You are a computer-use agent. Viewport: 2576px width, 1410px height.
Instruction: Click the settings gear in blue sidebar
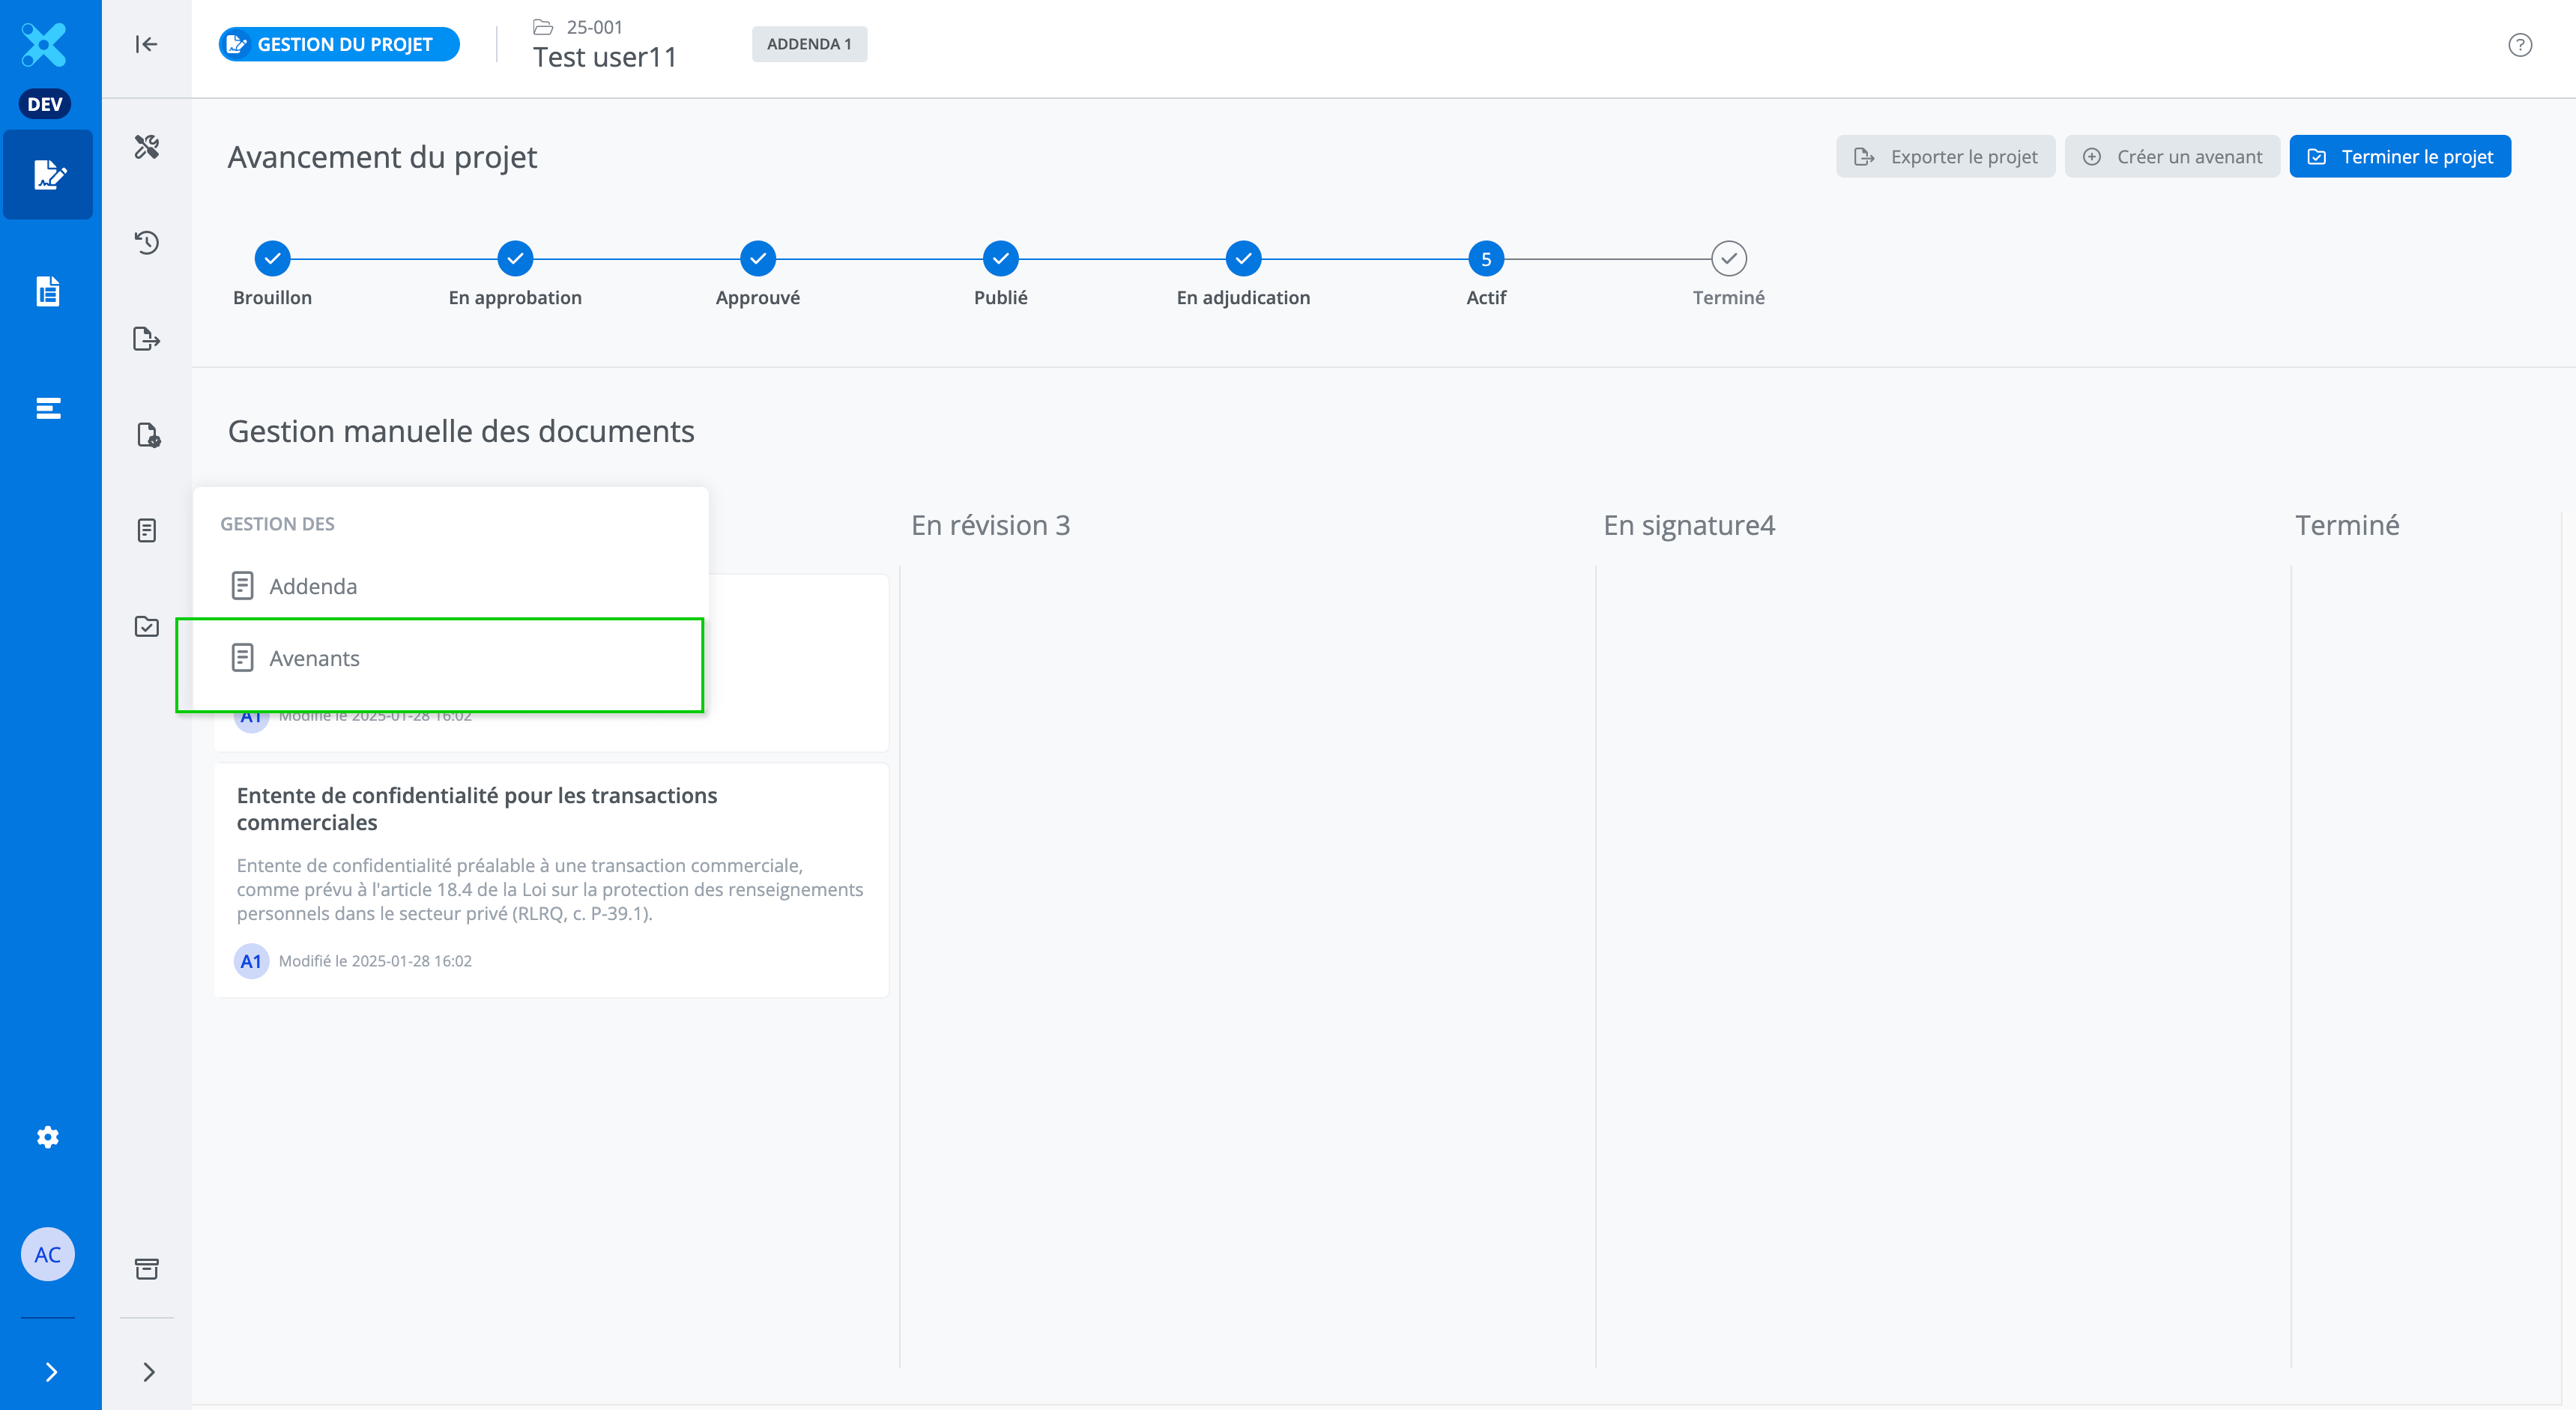[x=48, y=1137]
